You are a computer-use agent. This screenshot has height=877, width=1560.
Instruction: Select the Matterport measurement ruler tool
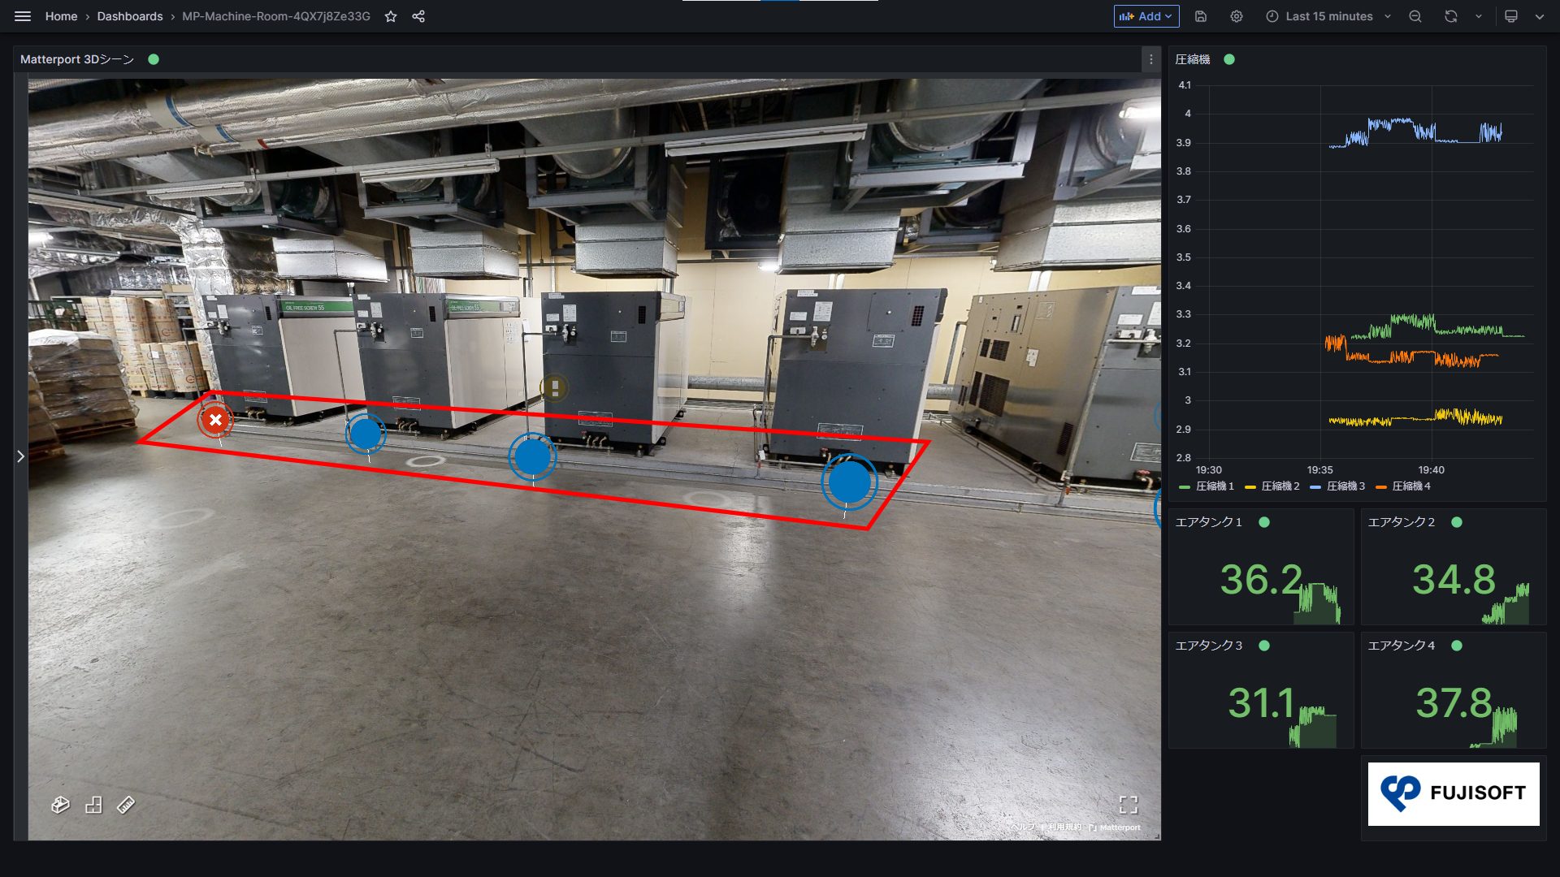[x=124, y=805]
